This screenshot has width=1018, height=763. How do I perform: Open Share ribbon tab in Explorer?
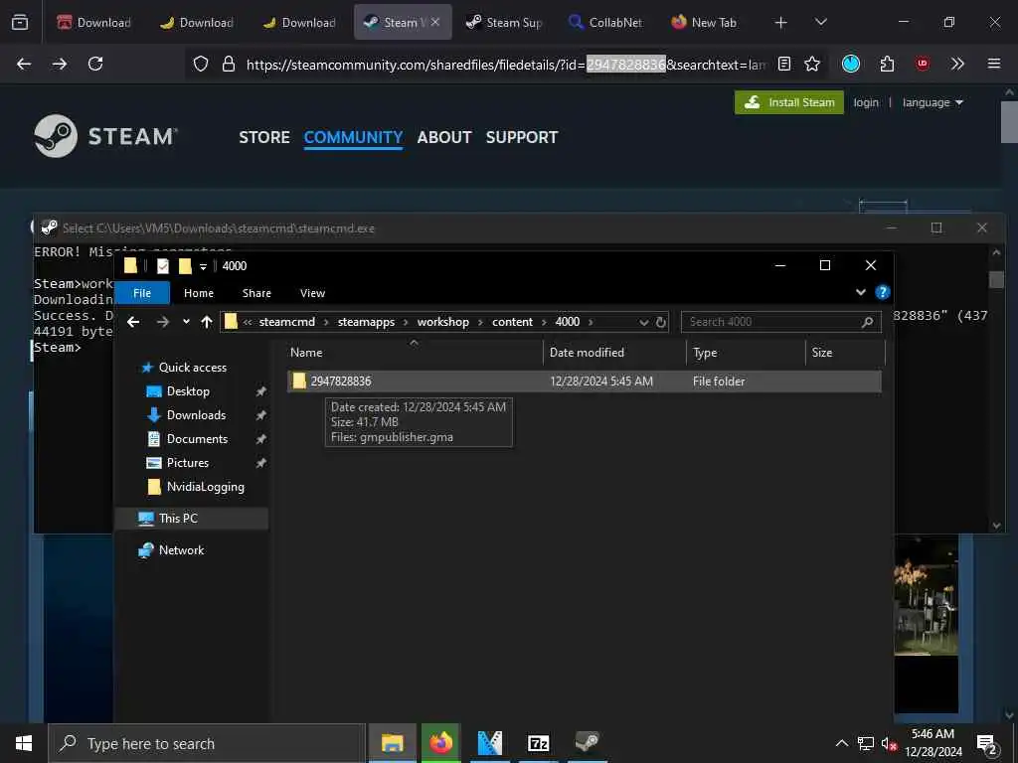[x=256, y=293]
